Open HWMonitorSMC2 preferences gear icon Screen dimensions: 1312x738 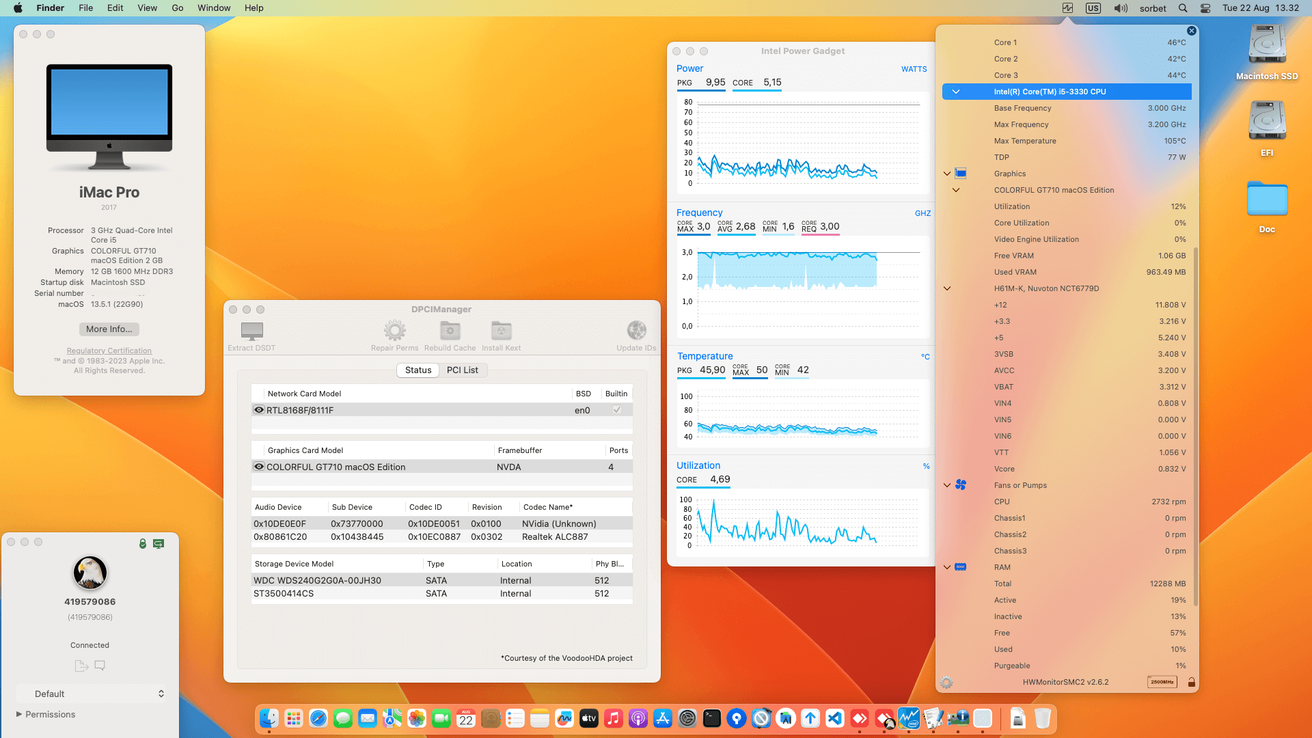pos(946,682)
